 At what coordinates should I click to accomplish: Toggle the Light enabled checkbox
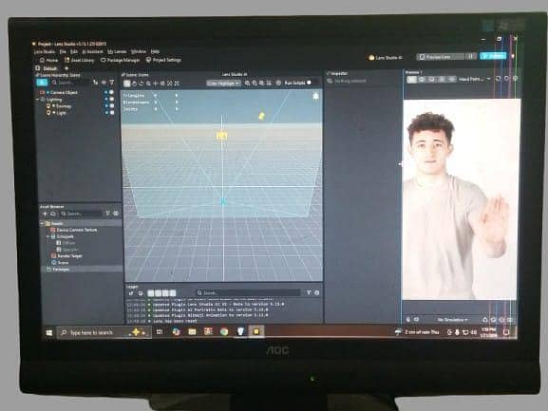coord(111,112)
